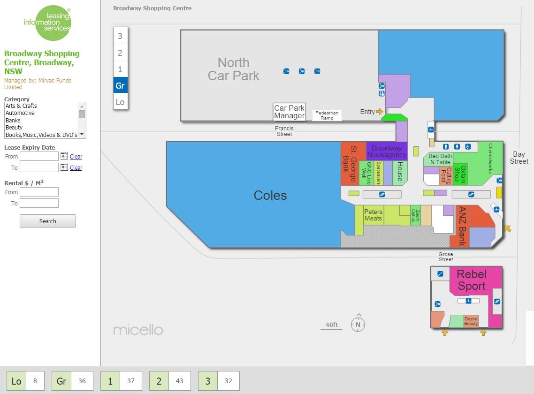The width and height of the screenshot is (534, 394).
Task: Open calendar picker for Lease Expiry From
Action: click(64, 156)
